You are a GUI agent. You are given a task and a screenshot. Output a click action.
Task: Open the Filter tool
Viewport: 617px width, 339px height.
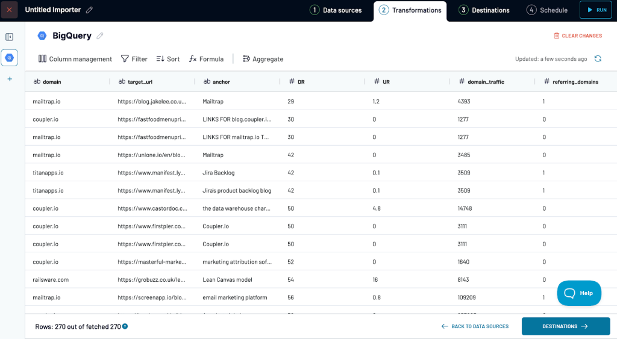pyautogui.click(x=134, y=59)
